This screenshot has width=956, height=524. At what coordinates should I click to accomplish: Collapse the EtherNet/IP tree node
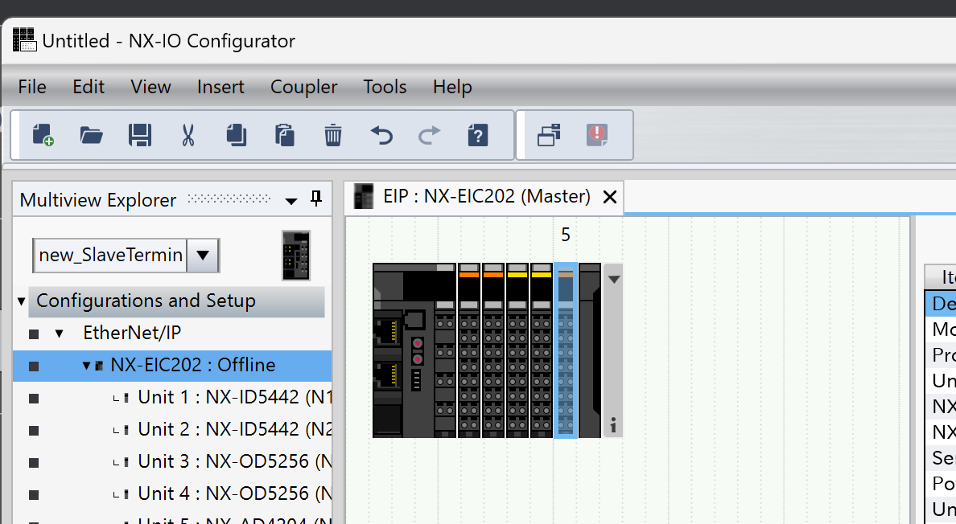[59, 334]
